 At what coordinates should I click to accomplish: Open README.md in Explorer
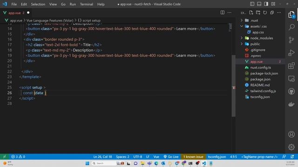pyautogui.click(x=260, y=85)
